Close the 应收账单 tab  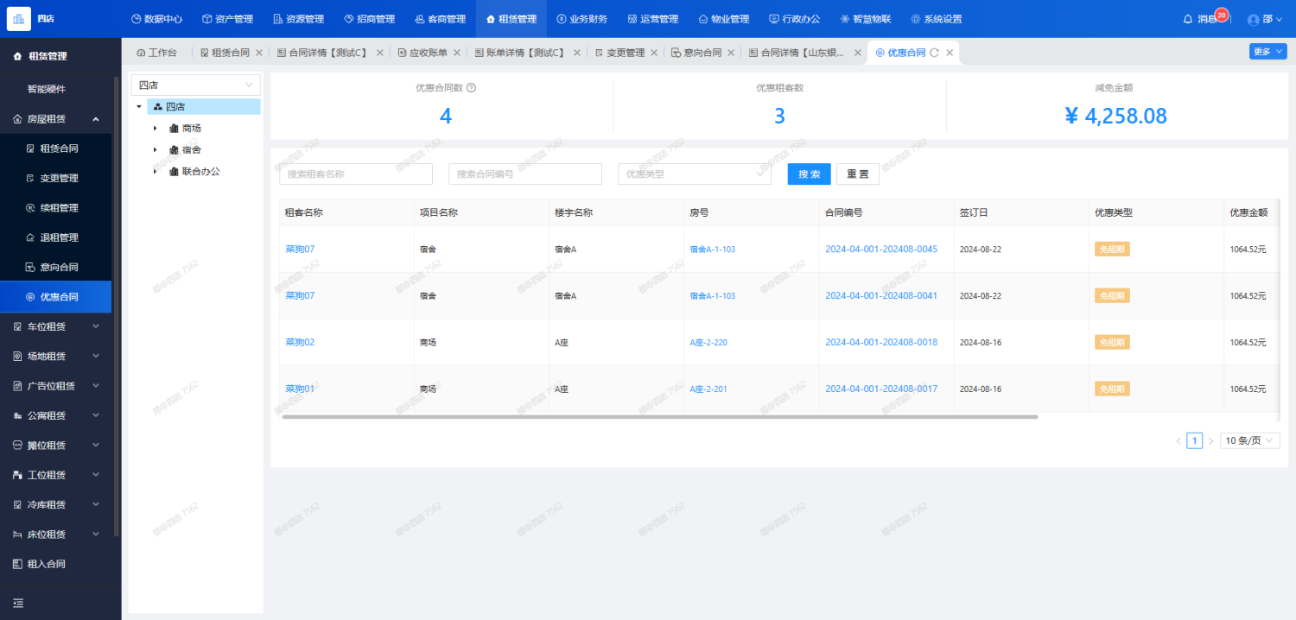pyautogui.click(x=457, y=53)
